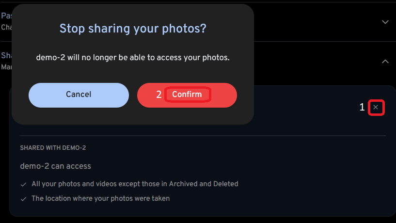The width and height of the screenshot is (396, 223).
Task: Click the photo location permission text
Action: click(x=100, y=199)
